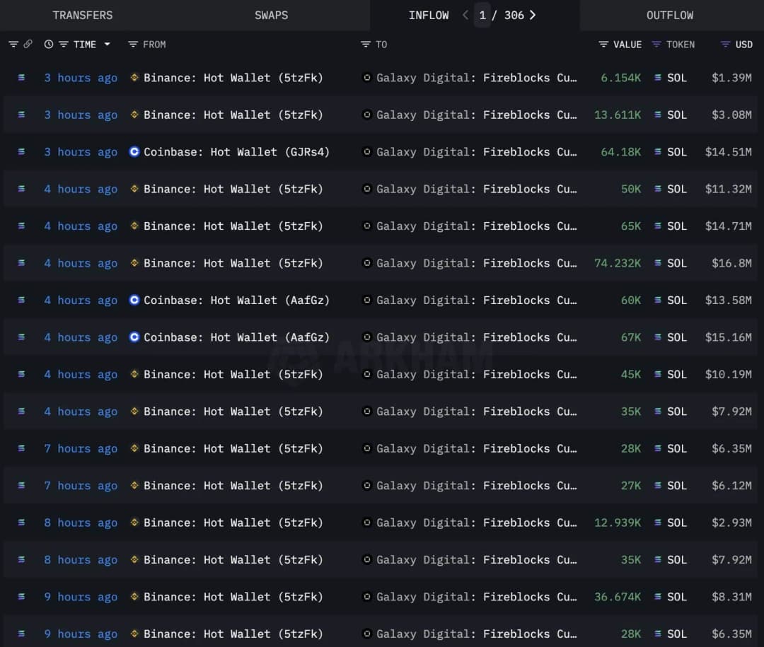Click value 64.18K
The width and height of the screenshot is (764, 647).
pos(621,152)
